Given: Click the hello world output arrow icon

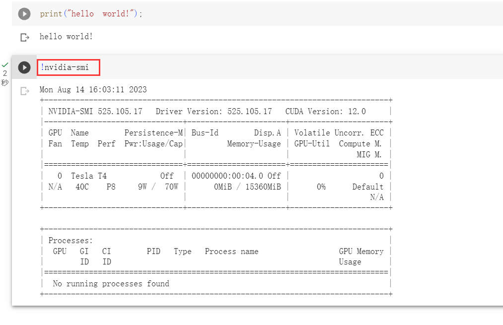Looking at the screenshot, I should 24,37.
